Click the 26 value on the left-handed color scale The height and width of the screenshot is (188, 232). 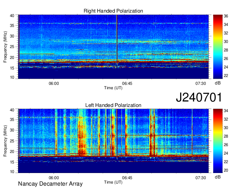[226, 145]
